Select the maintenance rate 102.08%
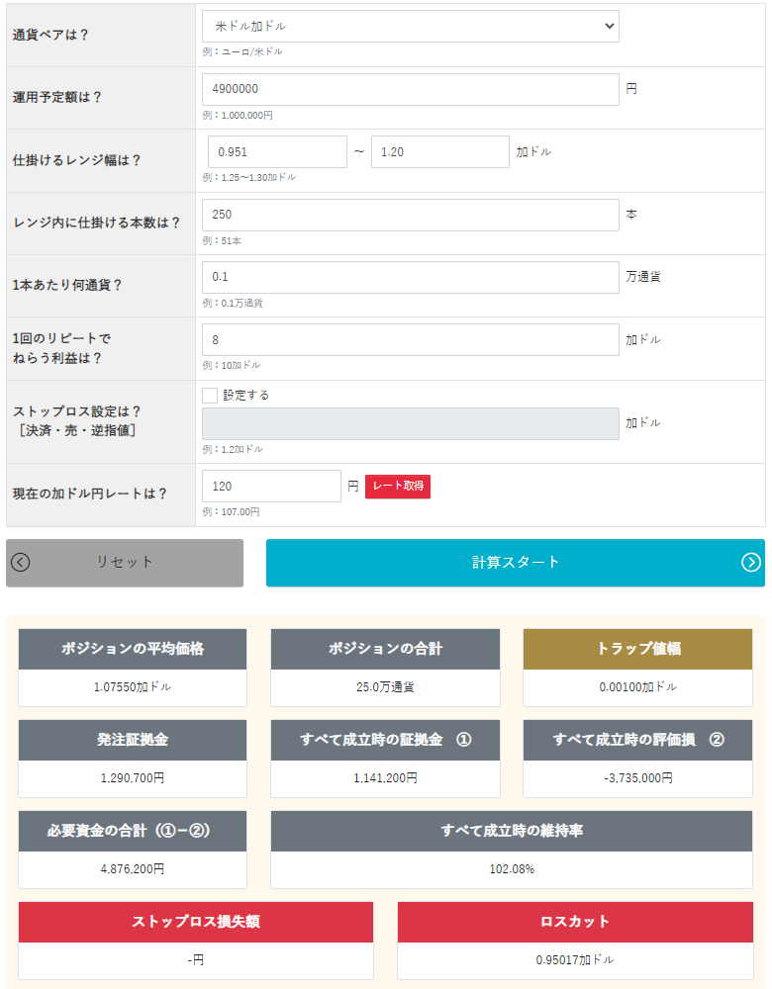This screenshot has width=772, height=989. coord(512,869)
